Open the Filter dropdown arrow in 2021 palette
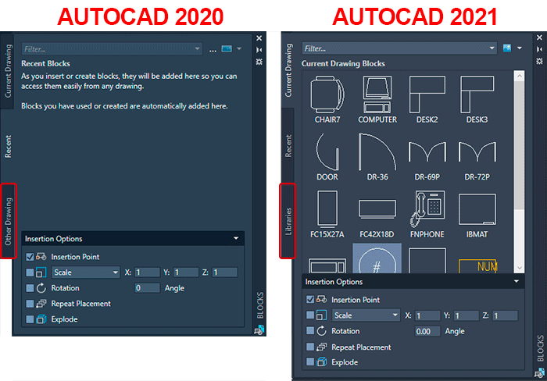Viewport: 547px width, 381px height. 492,48
